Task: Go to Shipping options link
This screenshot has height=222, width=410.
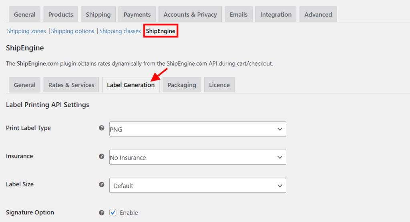Action: point(72,31)
